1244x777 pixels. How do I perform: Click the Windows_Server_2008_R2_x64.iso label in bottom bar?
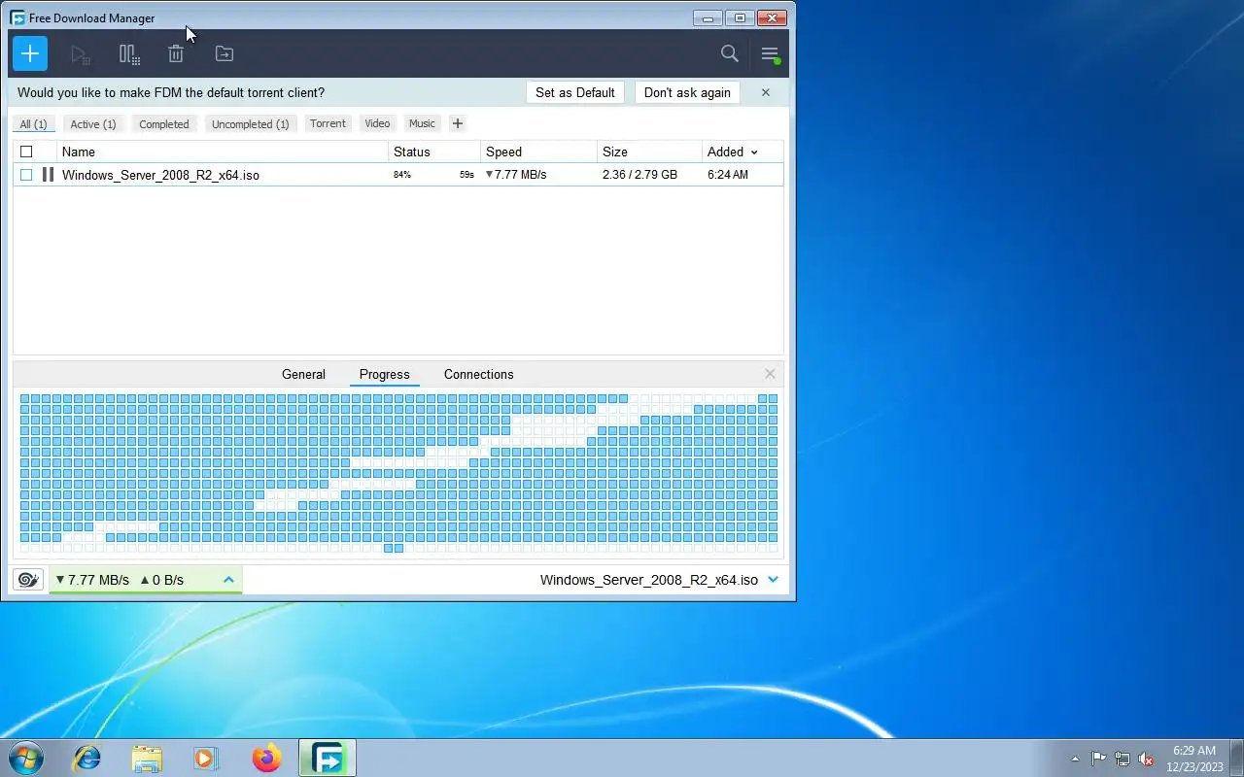pyautogui.click(x=649, y=580)
